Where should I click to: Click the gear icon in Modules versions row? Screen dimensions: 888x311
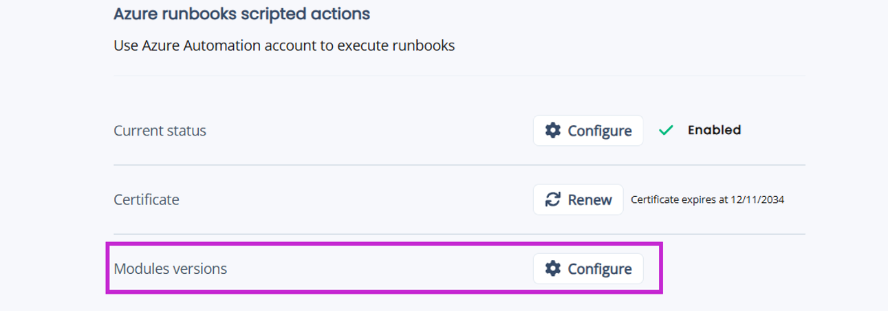pyautogui.click(x=553, y=269)
